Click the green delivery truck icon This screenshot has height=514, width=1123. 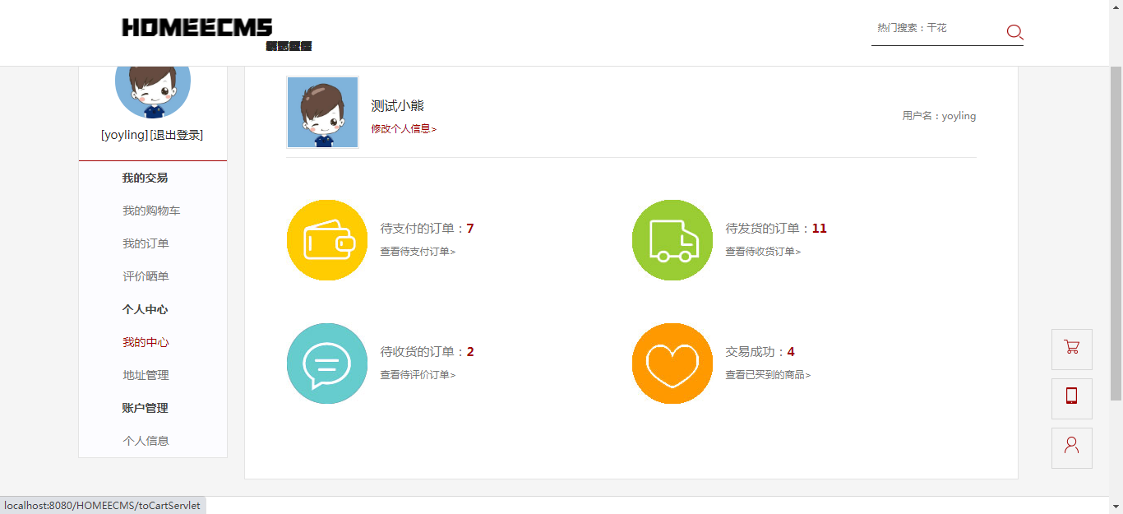click(672, 240)
